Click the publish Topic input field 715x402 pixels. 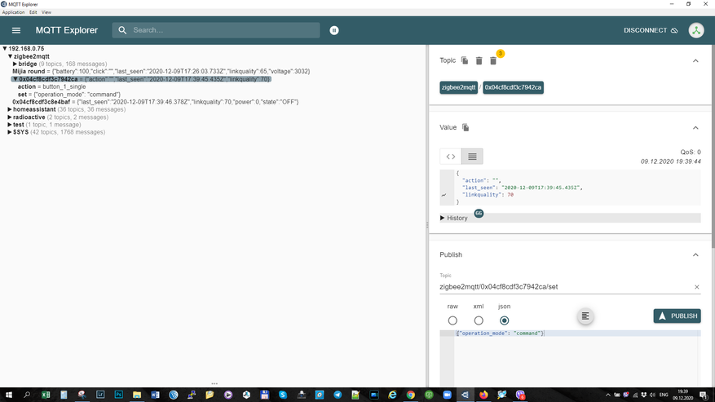coord(566,287)
